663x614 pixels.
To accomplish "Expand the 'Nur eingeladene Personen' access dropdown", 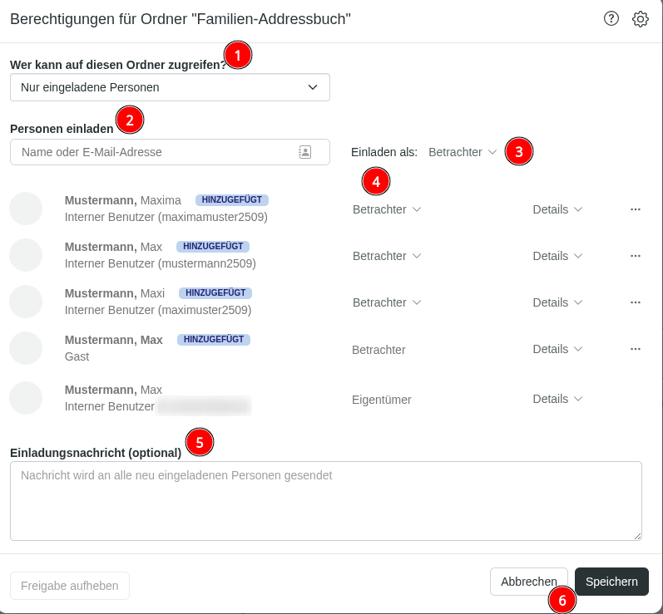I will pos(170,87).
